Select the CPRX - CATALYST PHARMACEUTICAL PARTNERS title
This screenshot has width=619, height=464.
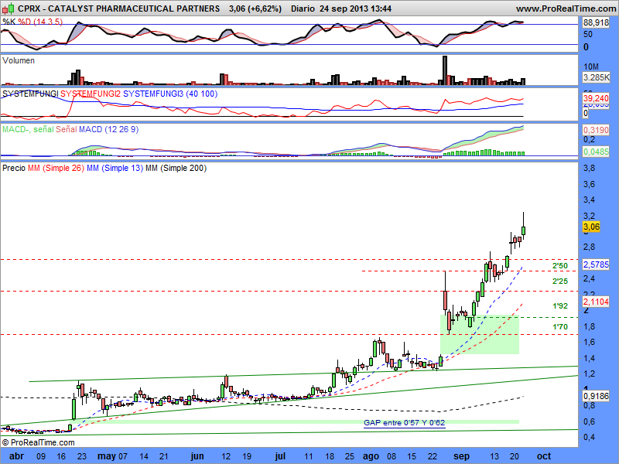119,9
